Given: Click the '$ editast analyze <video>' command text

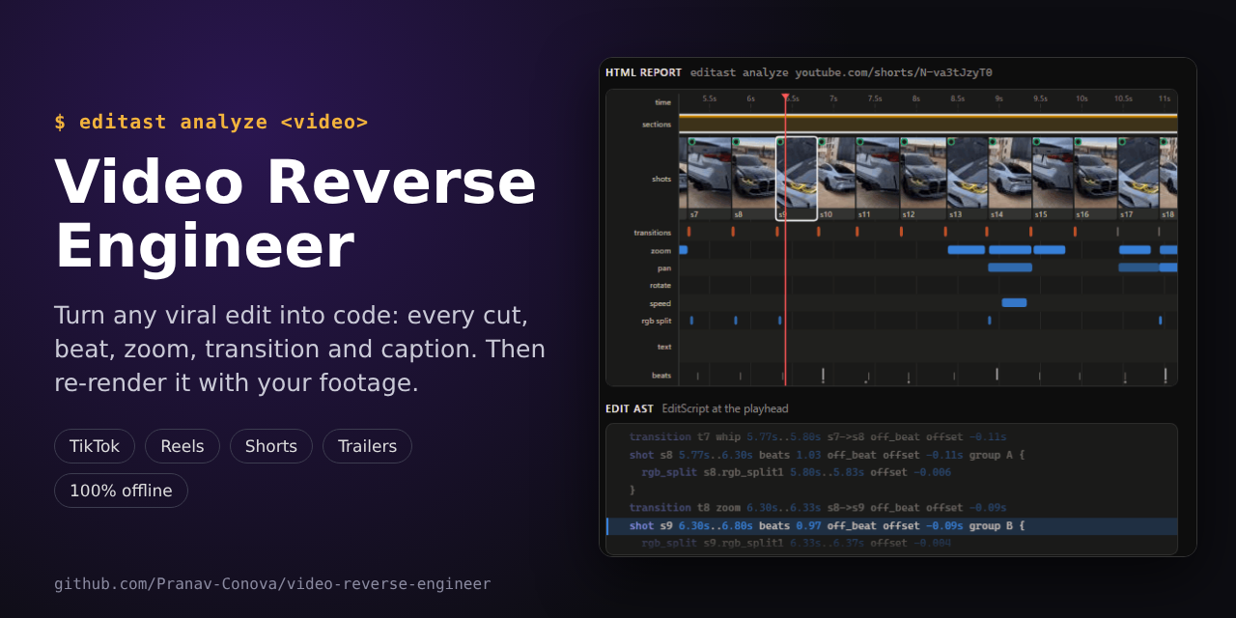Looking at the screenshot, I should 211,122.
